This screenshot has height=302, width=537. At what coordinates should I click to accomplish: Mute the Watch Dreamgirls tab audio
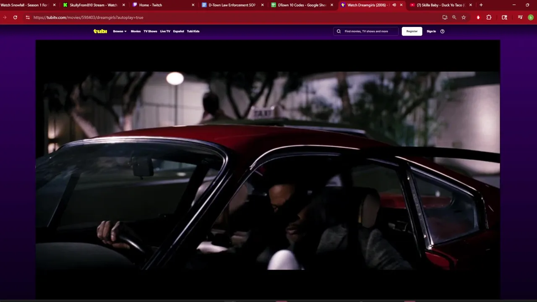coord(394,5)
